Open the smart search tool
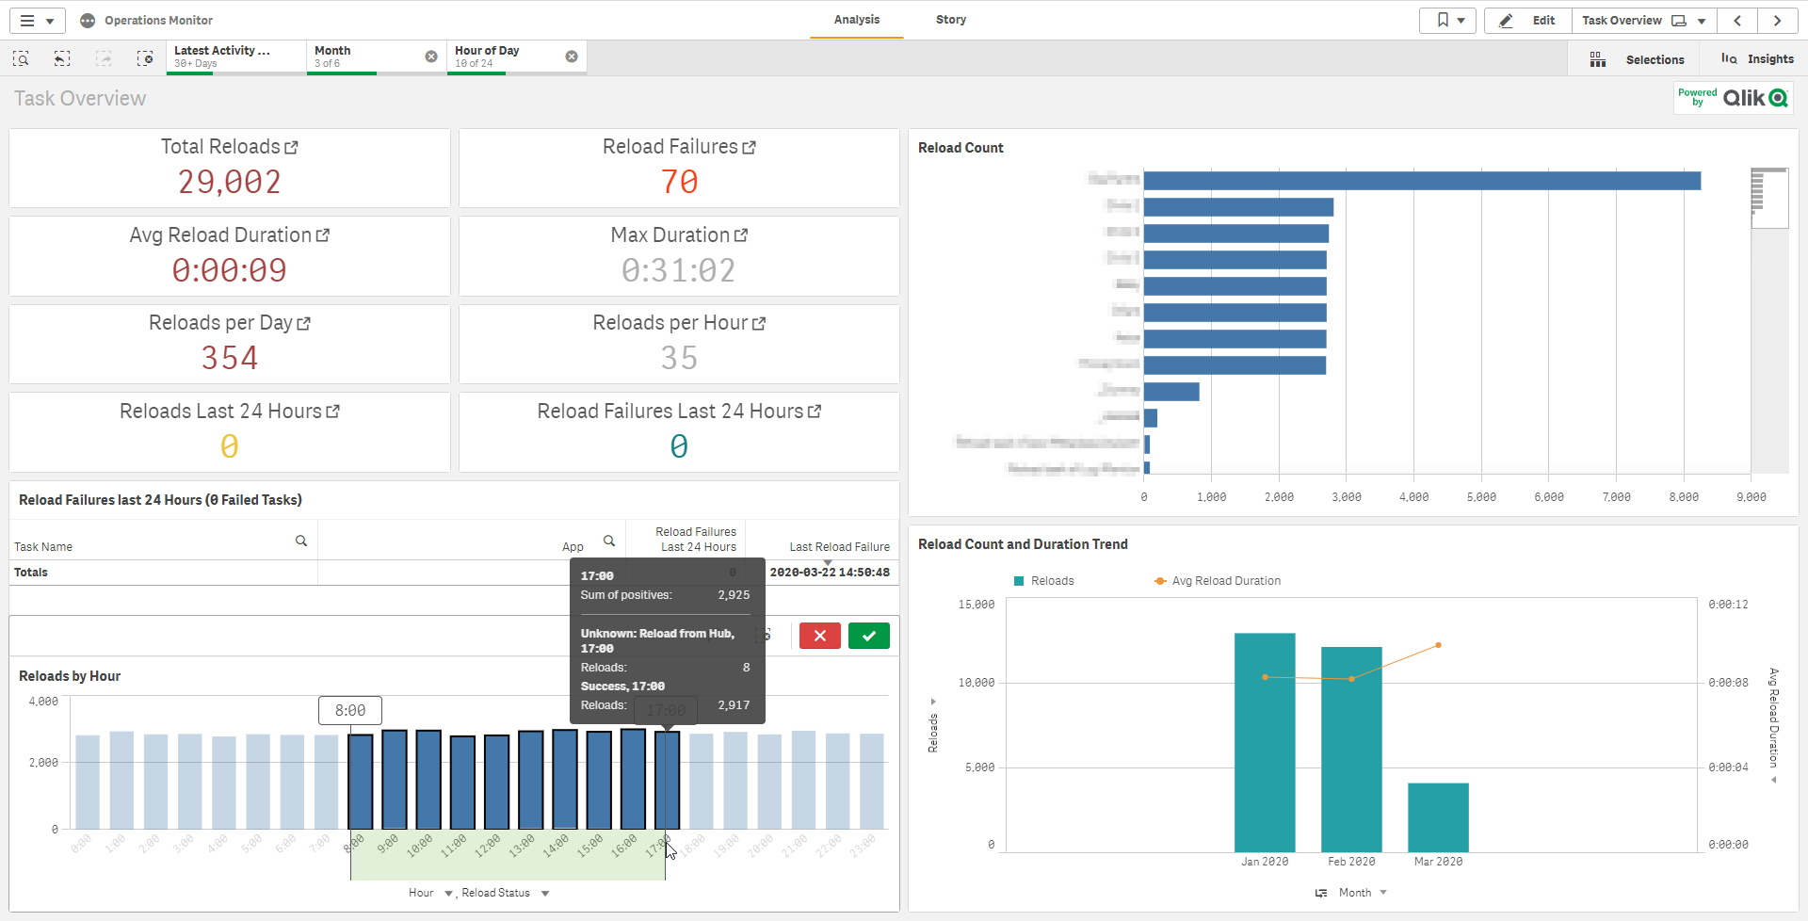 (x=21, y=58)
